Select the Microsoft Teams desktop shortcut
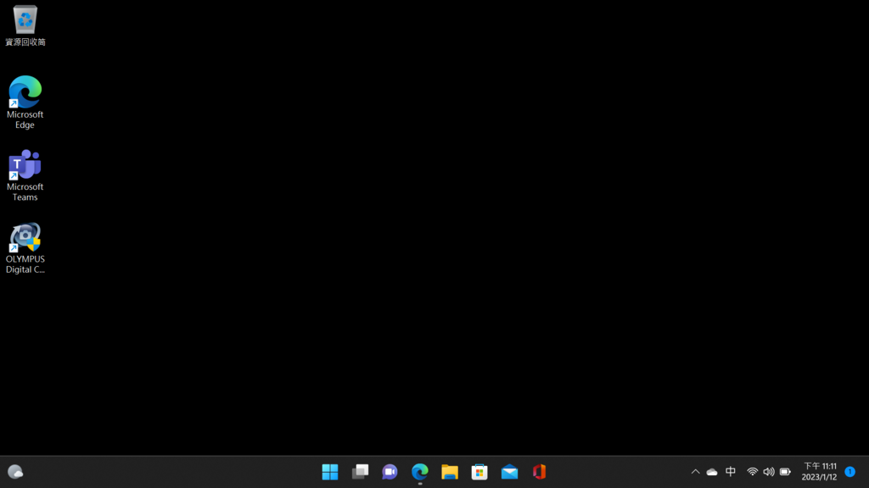 [25, 175]
